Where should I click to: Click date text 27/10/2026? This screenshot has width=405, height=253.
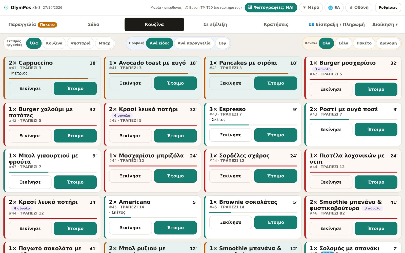(52, 8)
